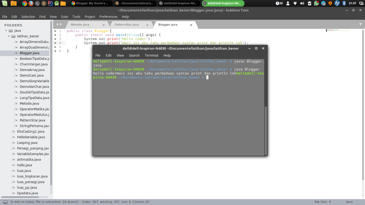The height and width of the screenshot is (205, 365).
Task: Click the code minimap preview
Action: point(338,30)
